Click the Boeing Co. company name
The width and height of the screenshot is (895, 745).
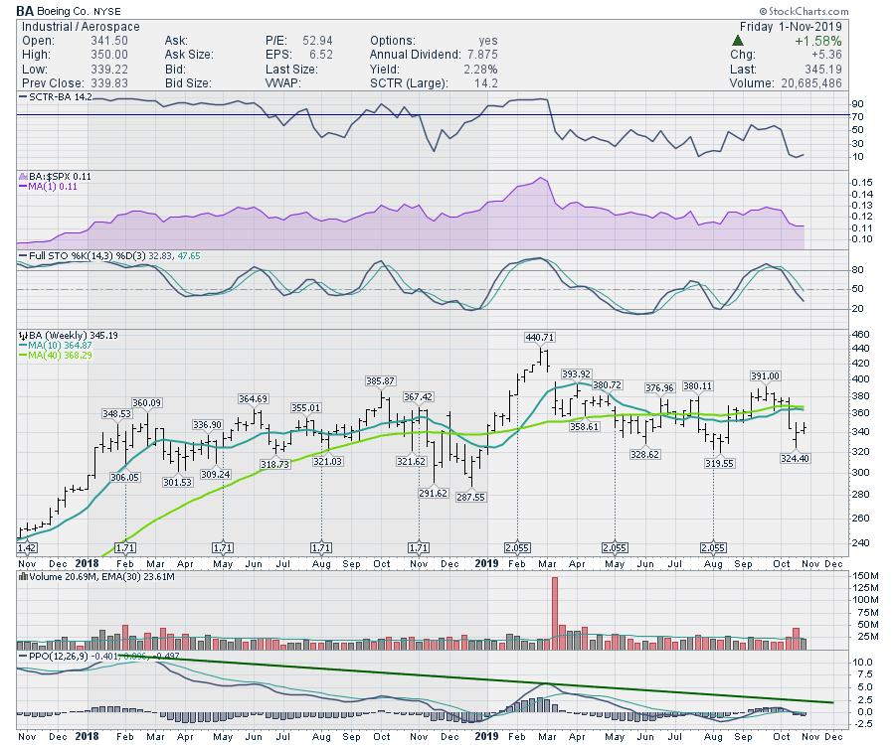tap(64, 11)
